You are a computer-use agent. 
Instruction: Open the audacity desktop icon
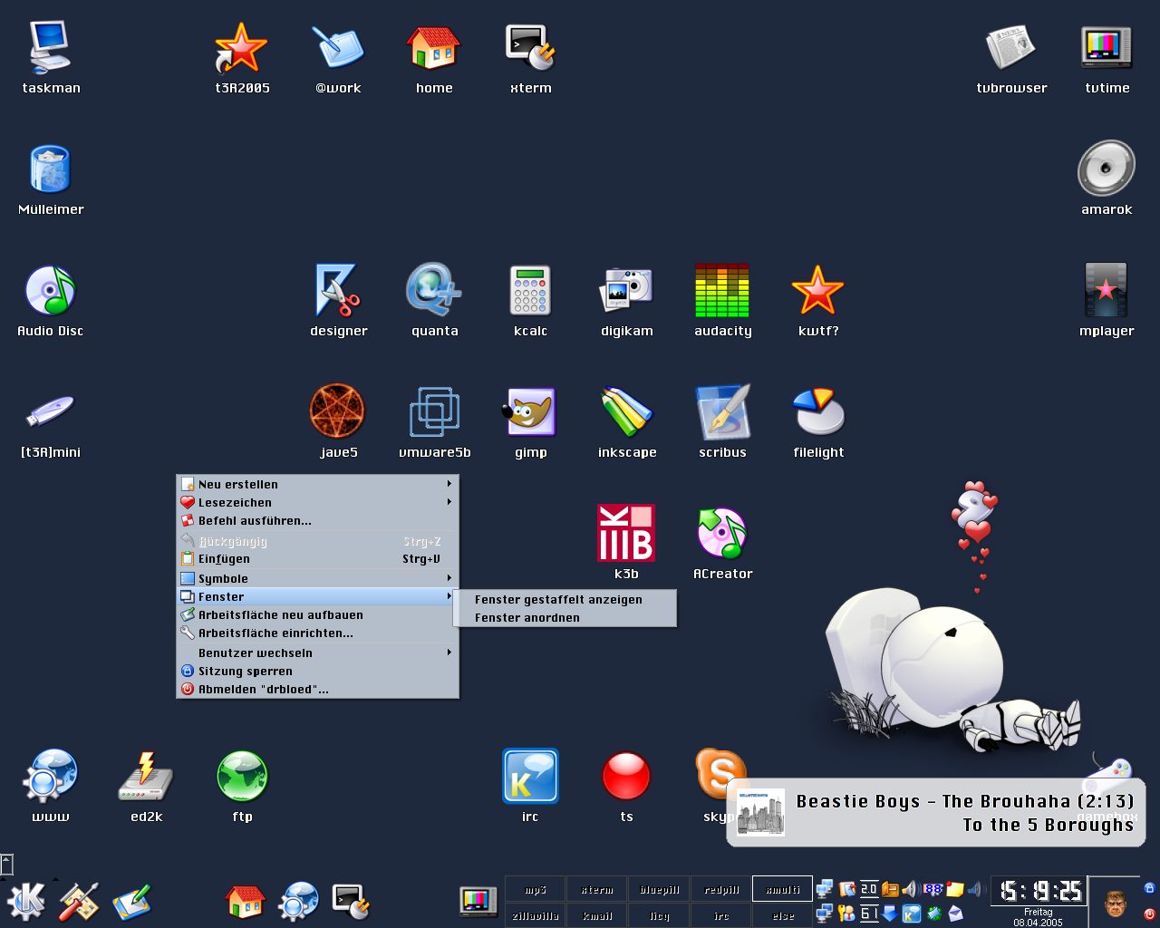tap(722, 291)
